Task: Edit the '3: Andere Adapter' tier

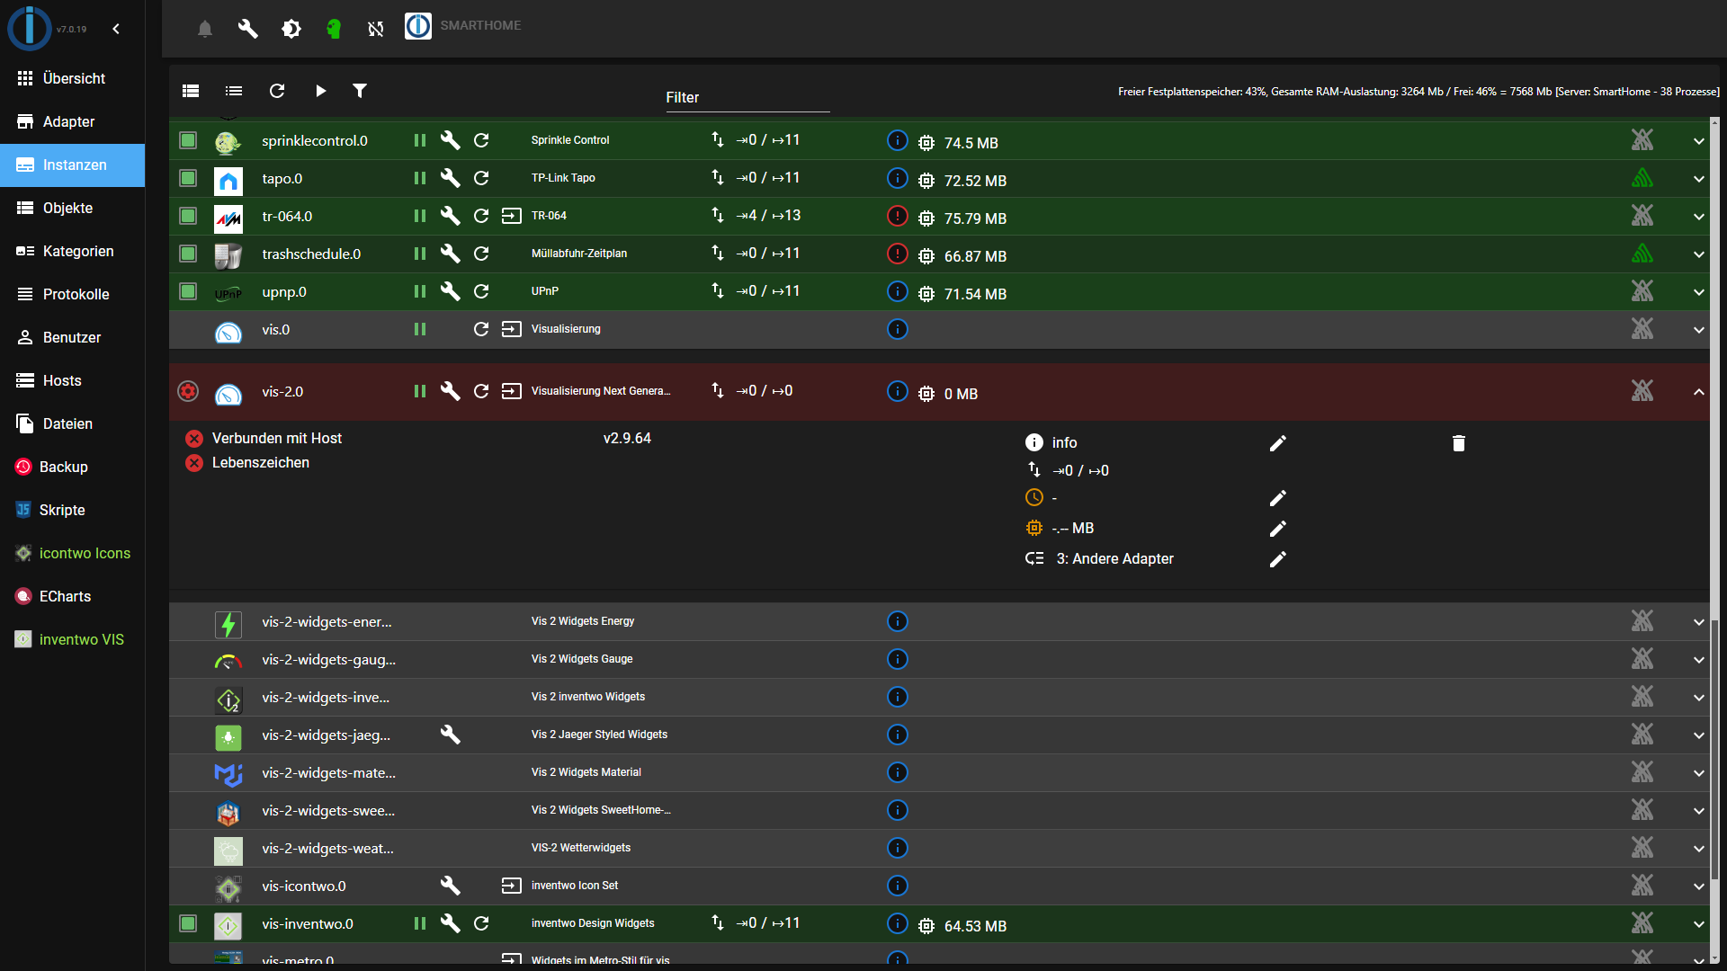Action: [1277, 559]
